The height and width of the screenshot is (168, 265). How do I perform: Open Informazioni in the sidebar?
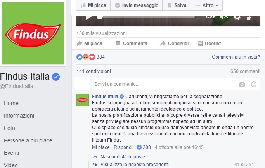click(19, 116)
